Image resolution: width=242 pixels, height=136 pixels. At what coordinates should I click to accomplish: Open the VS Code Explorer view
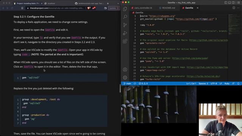[125, 9]
